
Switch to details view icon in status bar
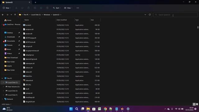coord(194,104)
